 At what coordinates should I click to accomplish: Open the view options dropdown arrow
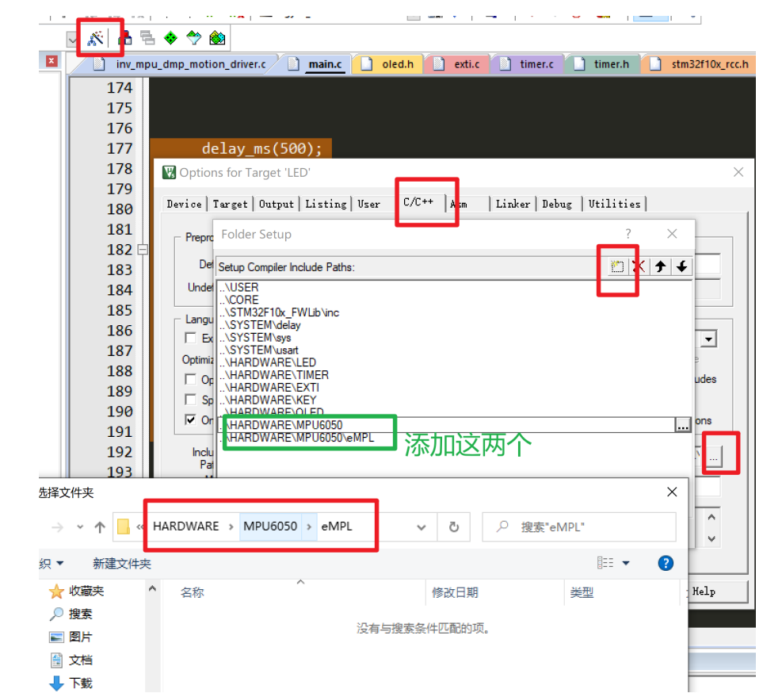pos(626,564)
